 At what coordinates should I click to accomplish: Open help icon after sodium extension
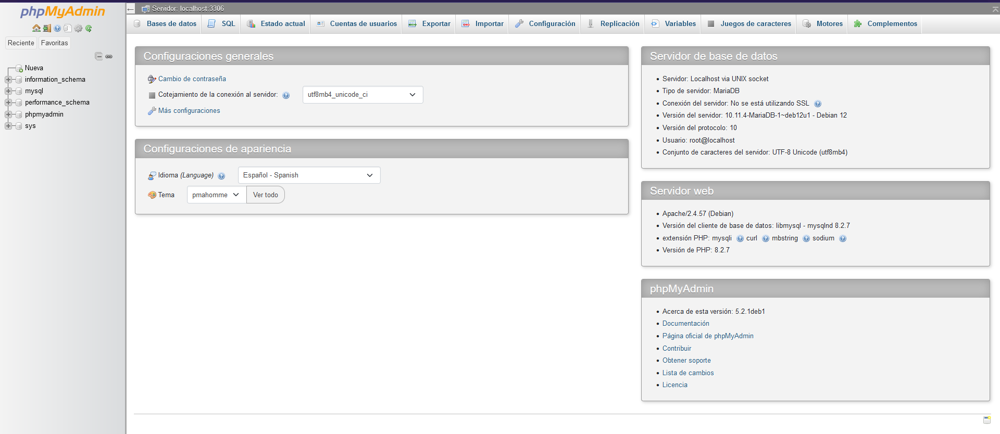[843, 238]
